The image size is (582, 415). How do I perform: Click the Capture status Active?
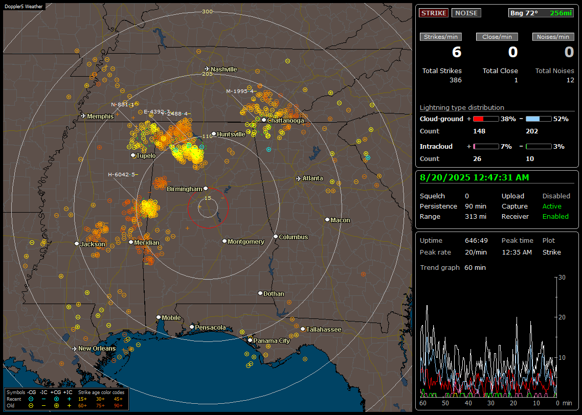tap(552, 206)
